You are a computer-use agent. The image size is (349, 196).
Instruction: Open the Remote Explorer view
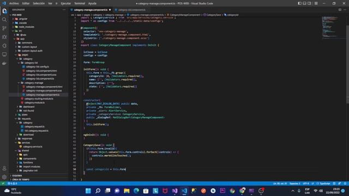[4, 54]
